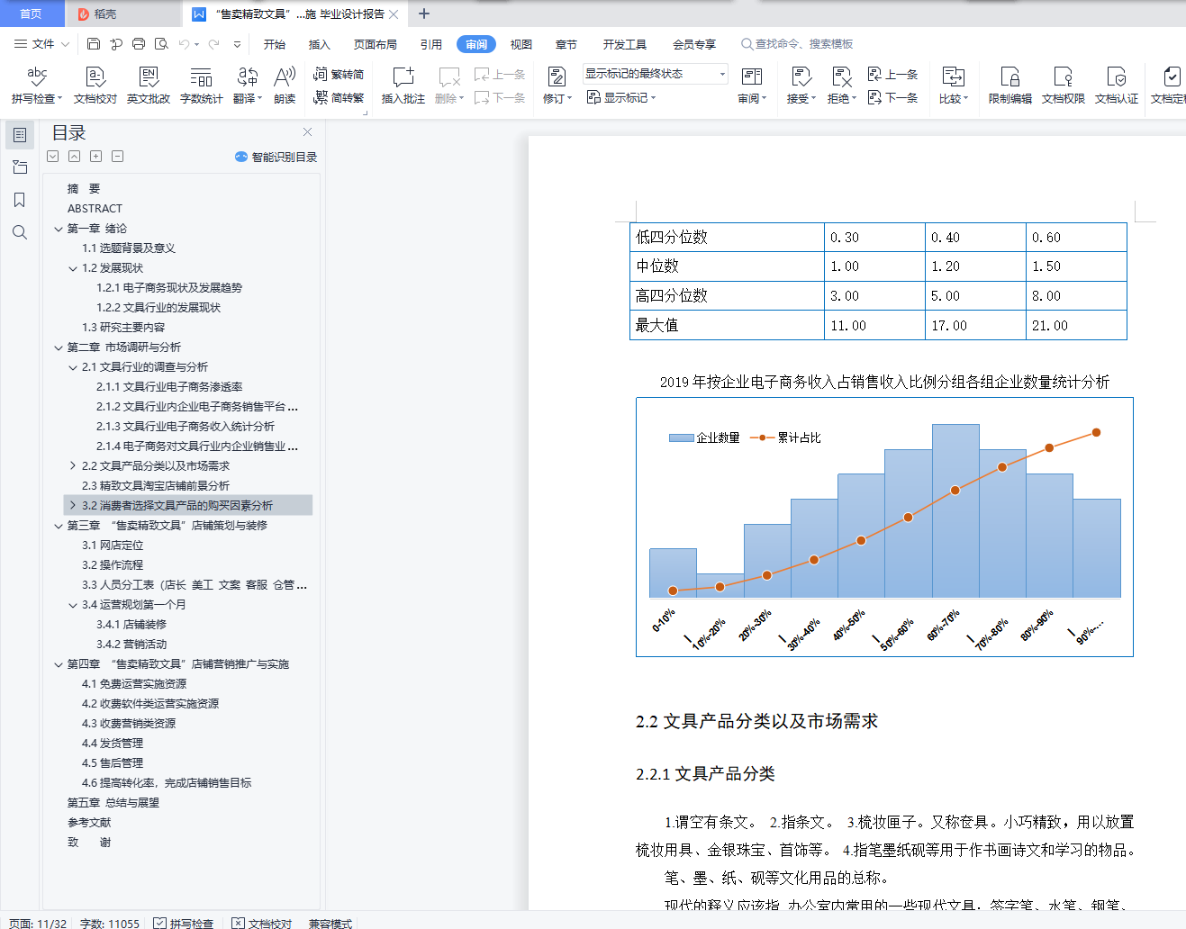Click the 拒绝 reject changes button
Screen dimensions: 1186x929
(x=841, y=86)
